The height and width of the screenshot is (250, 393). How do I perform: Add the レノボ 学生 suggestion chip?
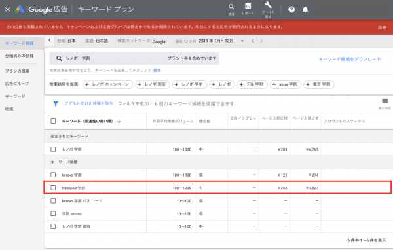[189, 84]
